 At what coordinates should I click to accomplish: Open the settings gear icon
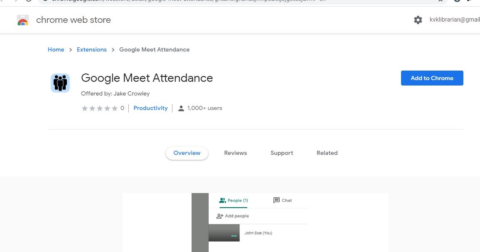[418, 20]
